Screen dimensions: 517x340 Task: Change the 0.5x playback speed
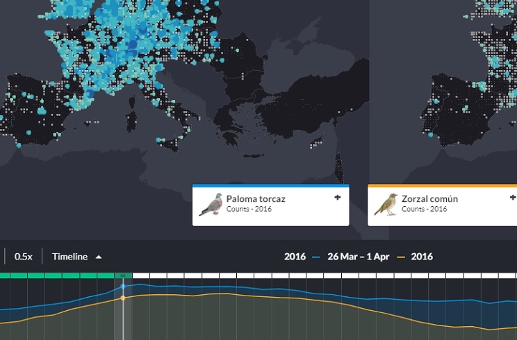point(24,257)
